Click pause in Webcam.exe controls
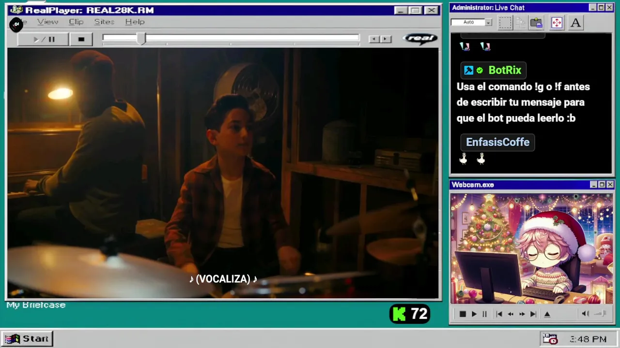Viewport: 620px width, 348px height. [484, 314]
